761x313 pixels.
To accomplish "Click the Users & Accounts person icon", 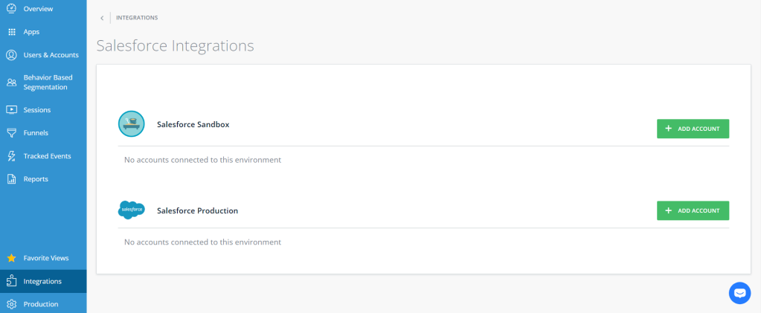I will [x=11, y=55].
